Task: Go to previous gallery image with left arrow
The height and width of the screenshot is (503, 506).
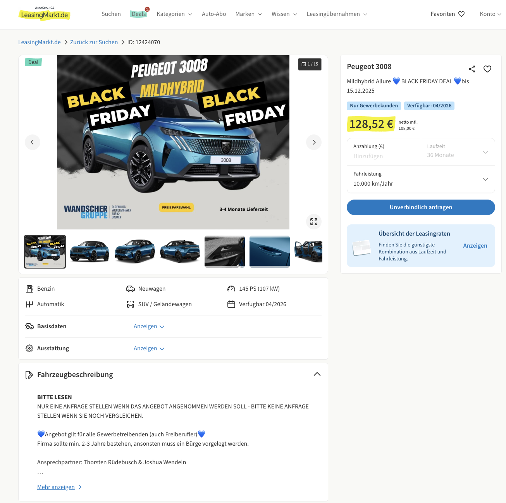Action: point(33,142)
